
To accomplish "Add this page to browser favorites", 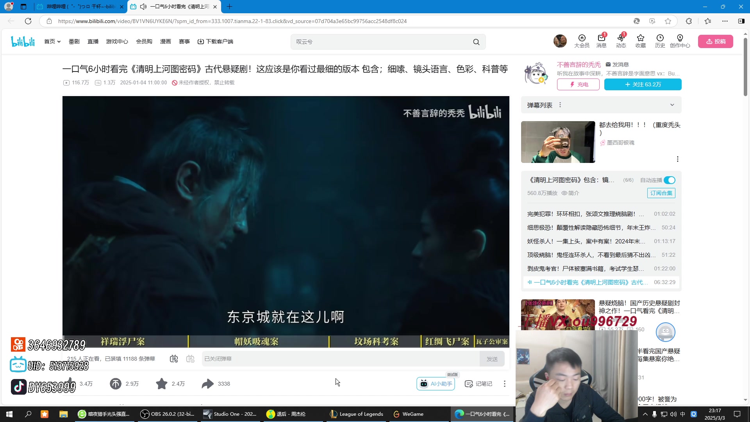I will [x=668, y=21].
